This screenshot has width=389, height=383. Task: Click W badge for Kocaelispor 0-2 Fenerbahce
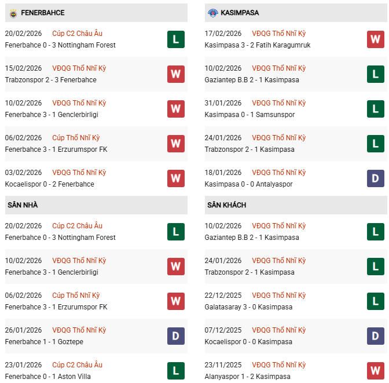176,178
